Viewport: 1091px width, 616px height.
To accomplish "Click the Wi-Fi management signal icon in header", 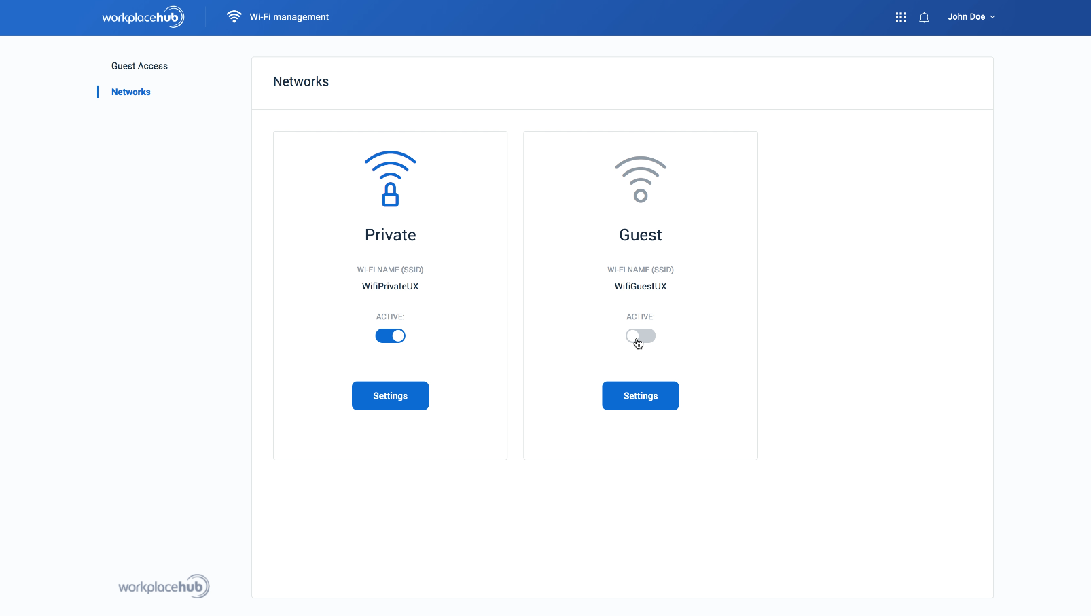I will 234,16.
